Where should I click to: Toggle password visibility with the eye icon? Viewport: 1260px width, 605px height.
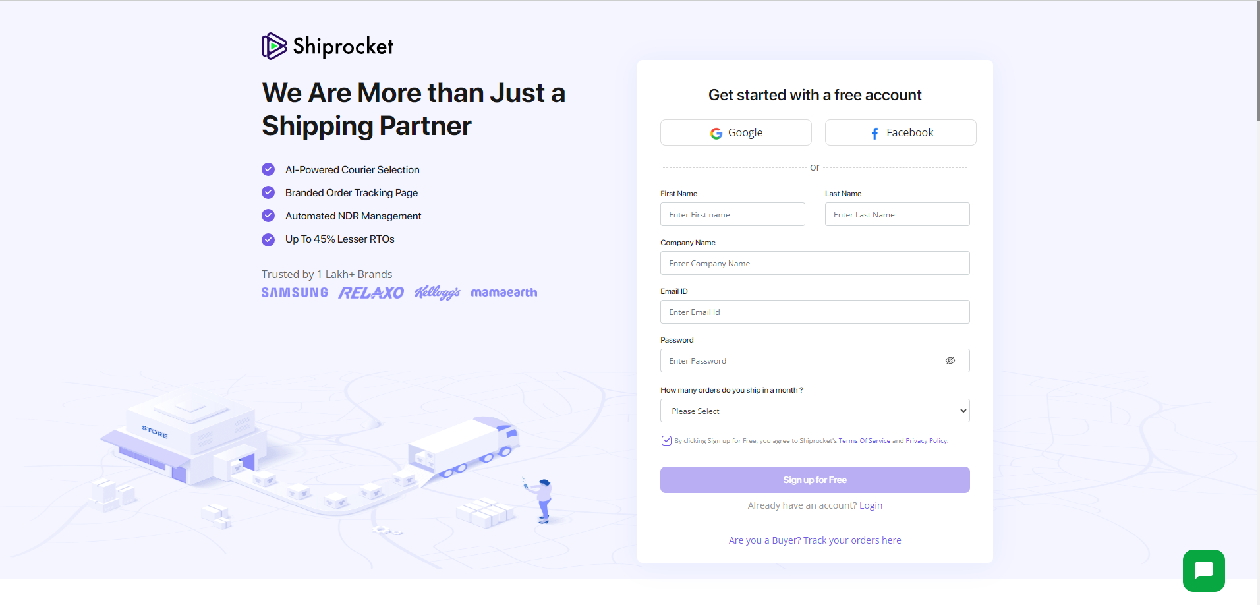coord(950,360)
